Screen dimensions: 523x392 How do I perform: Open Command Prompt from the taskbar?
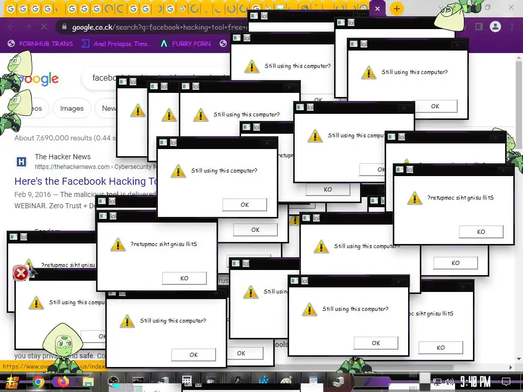pyautogui.click(x=138, y=381)
